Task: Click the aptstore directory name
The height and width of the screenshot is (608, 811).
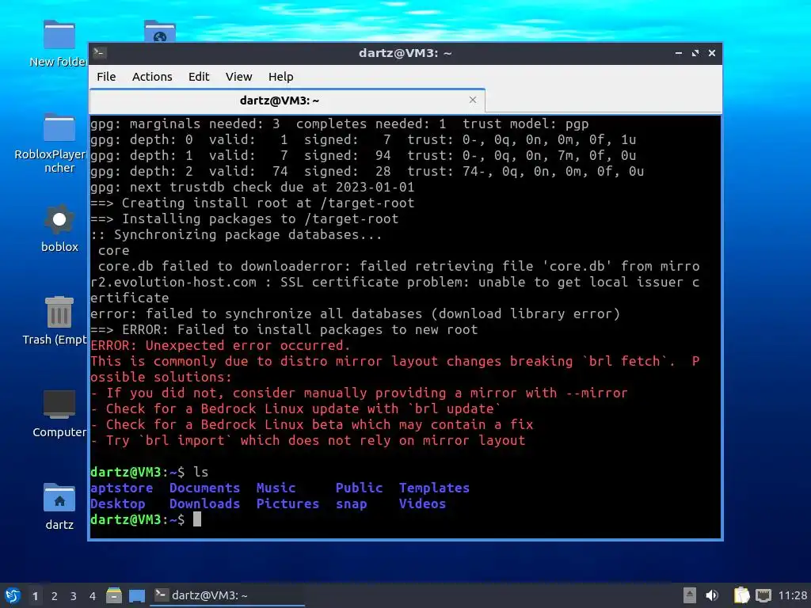Action: tap(121, 488)
